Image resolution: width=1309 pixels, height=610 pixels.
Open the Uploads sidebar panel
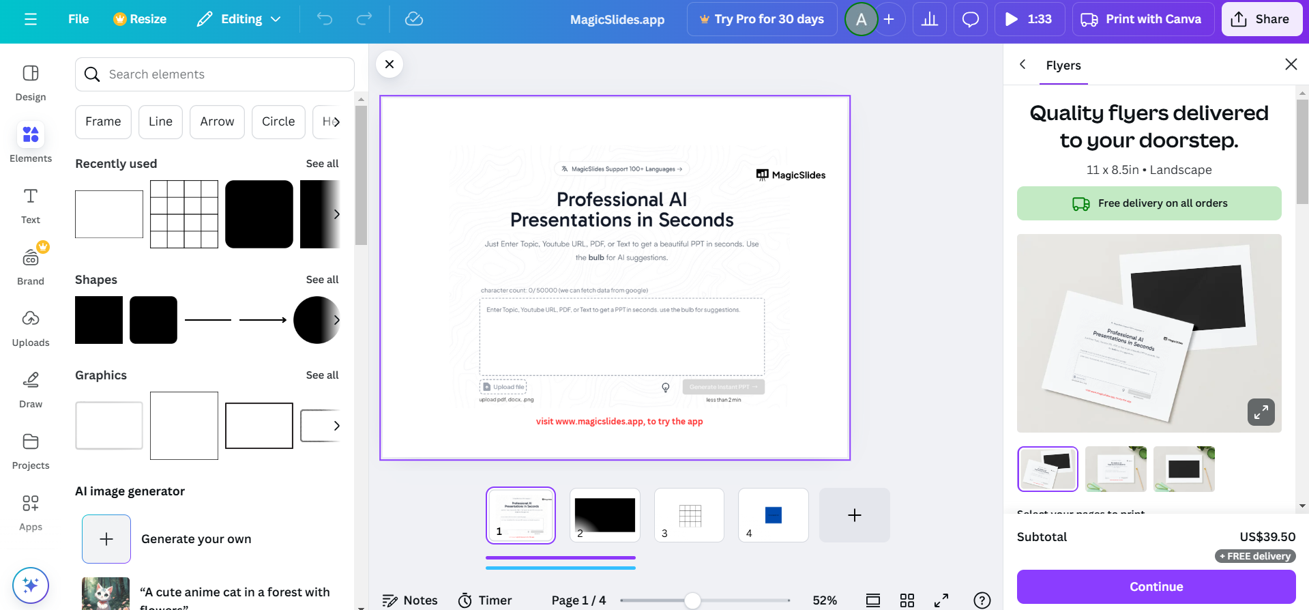click(31, 328)
